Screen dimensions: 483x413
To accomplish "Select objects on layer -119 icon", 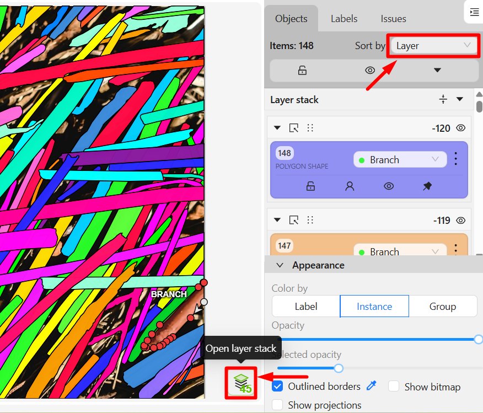I will point(294,220).
